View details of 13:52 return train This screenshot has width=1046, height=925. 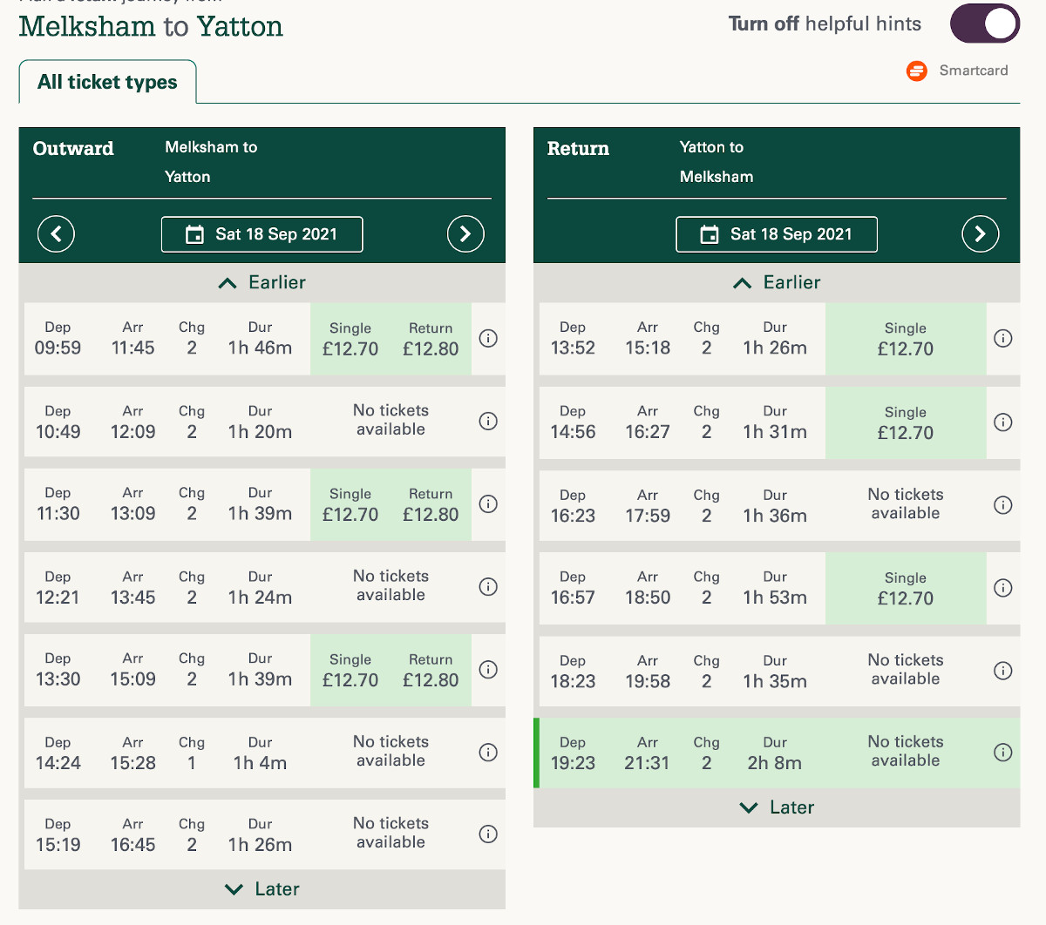tap(1002, 339)
